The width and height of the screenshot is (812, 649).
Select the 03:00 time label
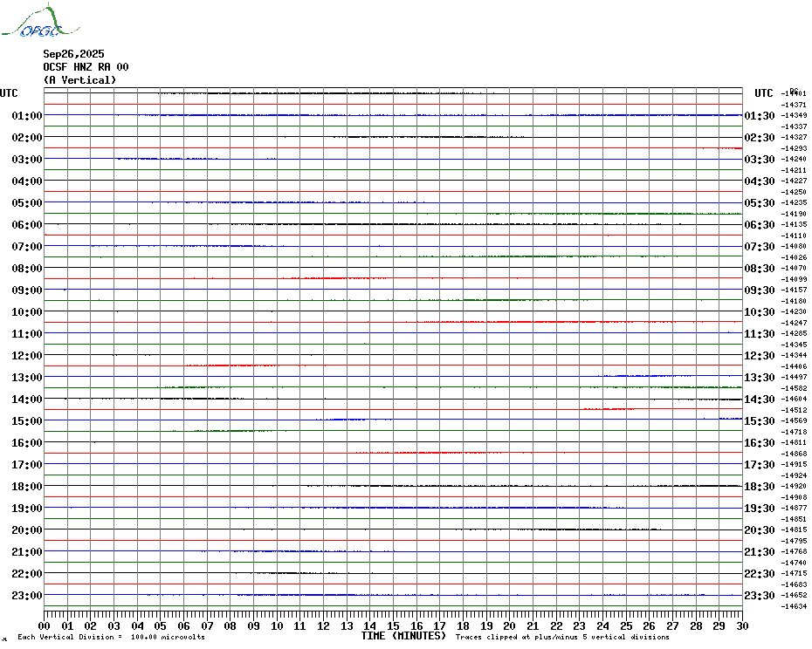27,159
